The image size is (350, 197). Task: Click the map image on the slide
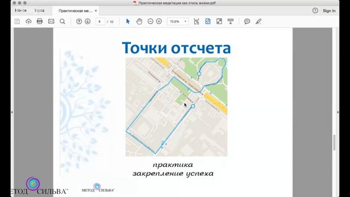point(176,107)
